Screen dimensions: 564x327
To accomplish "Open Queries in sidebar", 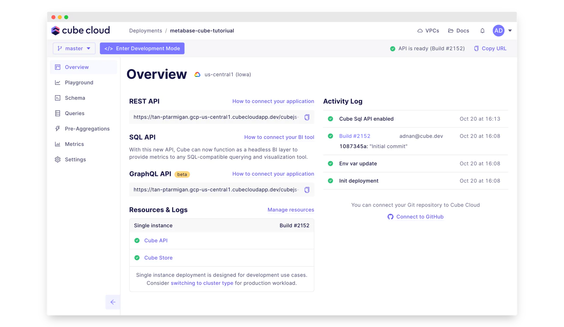I will (84, 113).
